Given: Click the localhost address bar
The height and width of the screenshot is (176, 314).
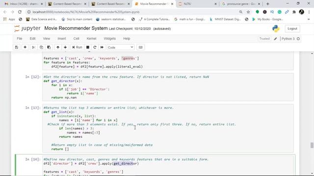Looking at the screenshot, I should click(x=132, y=12).
